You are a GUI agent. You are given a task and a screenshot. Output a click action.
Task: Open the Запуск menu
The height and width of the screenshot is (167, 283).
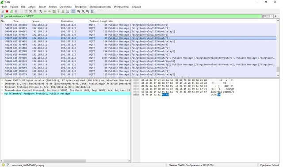[32, 7]
